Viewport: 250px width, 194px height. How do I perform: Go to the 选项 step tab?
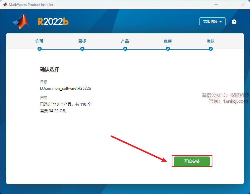coord(168,41)
